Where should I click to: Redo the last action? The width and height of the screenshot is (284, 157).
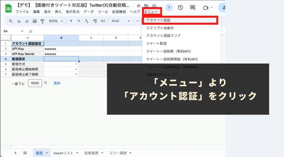27,21
